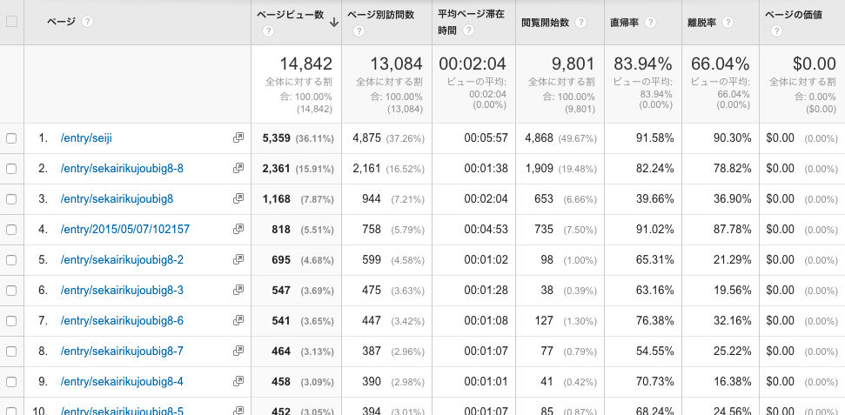This screenshot has height=415, width=845.
Task: Select average time value 00:02:04 in summary
Action: click(x=473, y=64)
